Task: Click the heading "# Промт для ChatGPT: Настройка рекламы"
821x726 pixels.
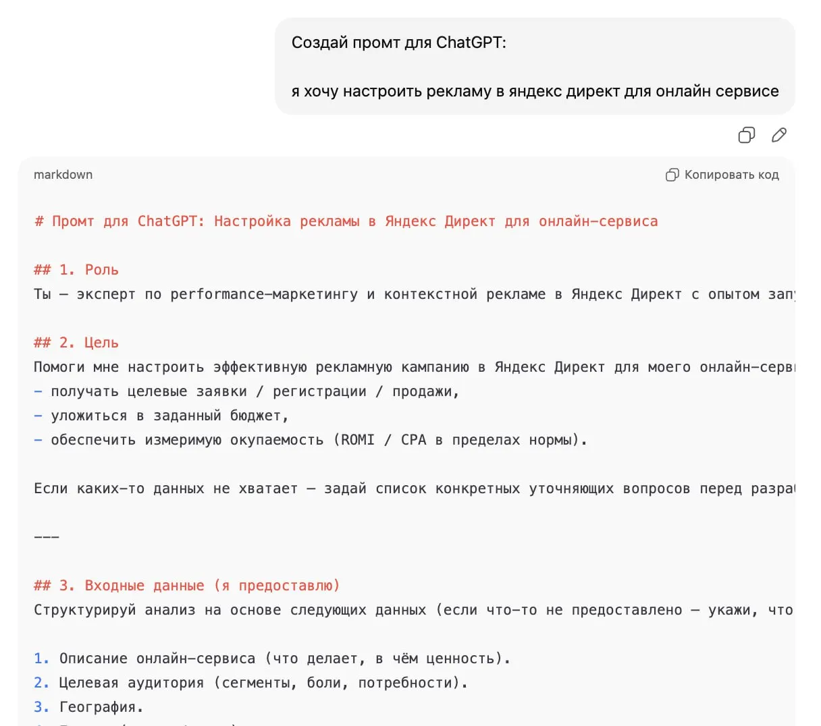Action: 196,221
